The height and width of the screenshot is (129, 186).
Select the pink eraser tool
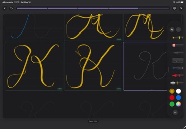[x=178, y=45]
